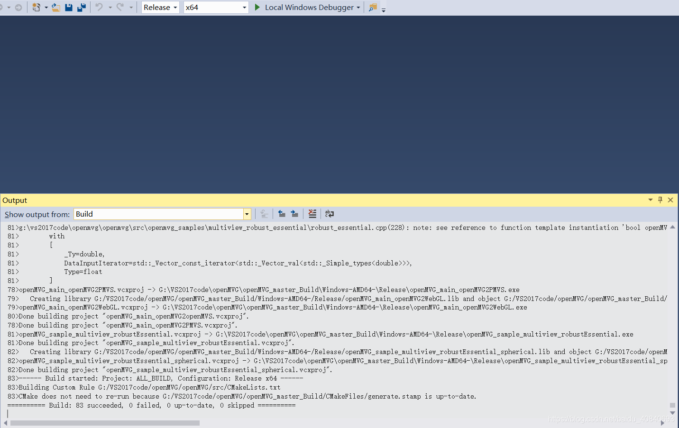Open the toolbar overflow options arrow

[384, 9]
